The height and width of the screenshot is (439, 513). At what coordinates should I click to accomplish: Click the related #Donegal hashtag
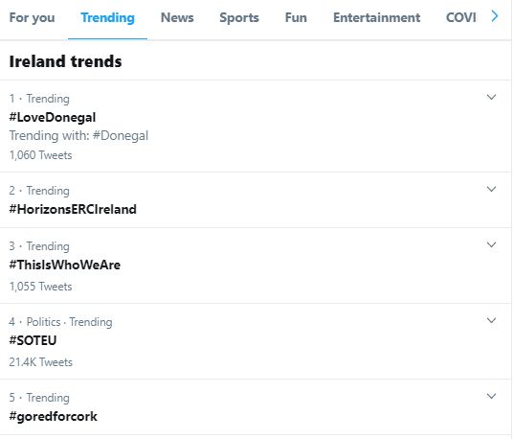(121, 136)
